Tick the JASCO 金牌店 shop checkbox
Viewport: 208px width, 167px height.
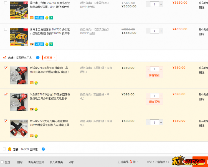click(x=4, y=149)
